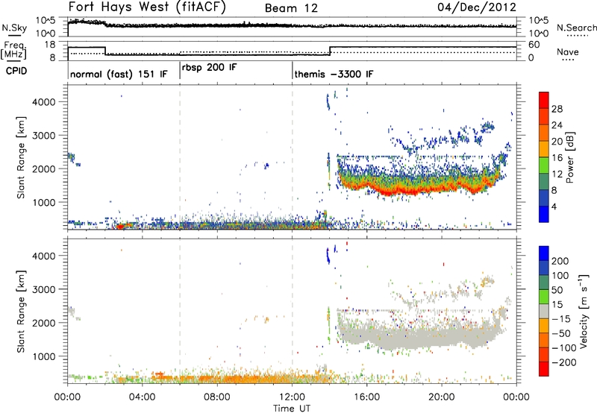Click the -15 label on the velocity colorbar
Image resolution: width=597 pixels, height=413 pixels.
(x=561, y=319)
